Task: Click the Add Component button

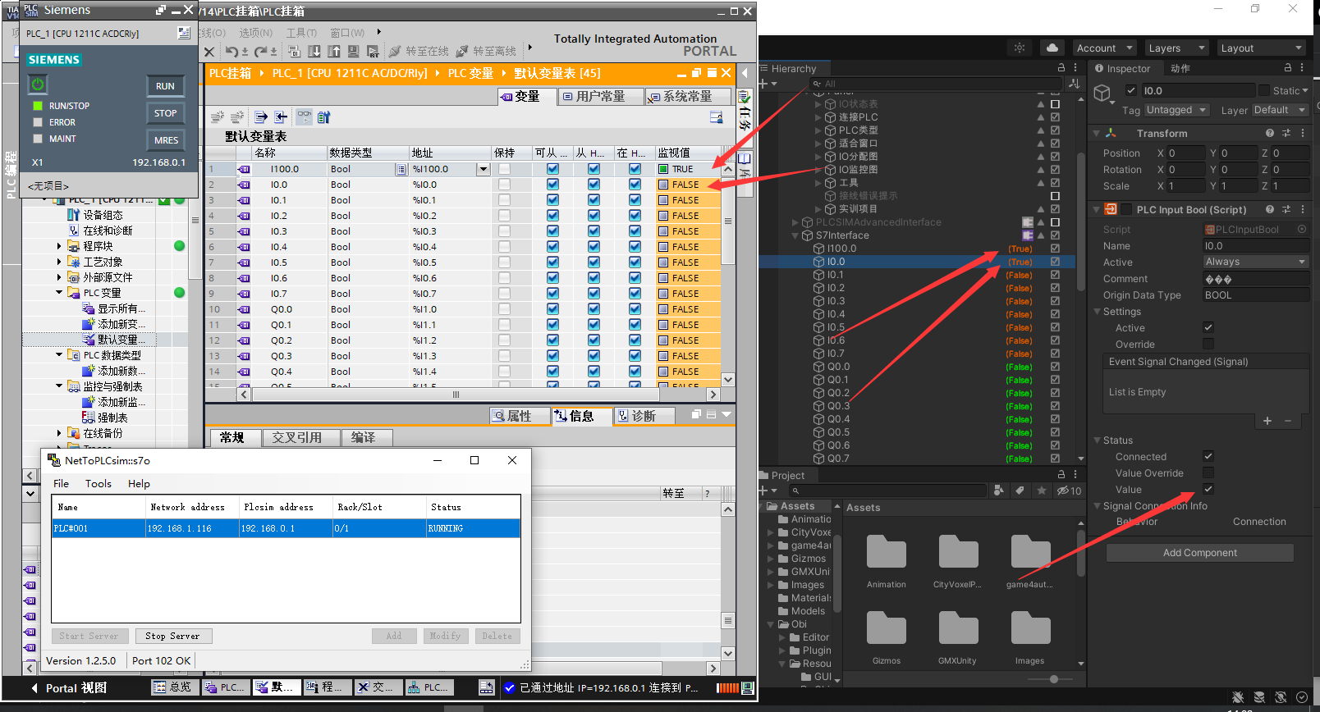Action: (1199, 553)
